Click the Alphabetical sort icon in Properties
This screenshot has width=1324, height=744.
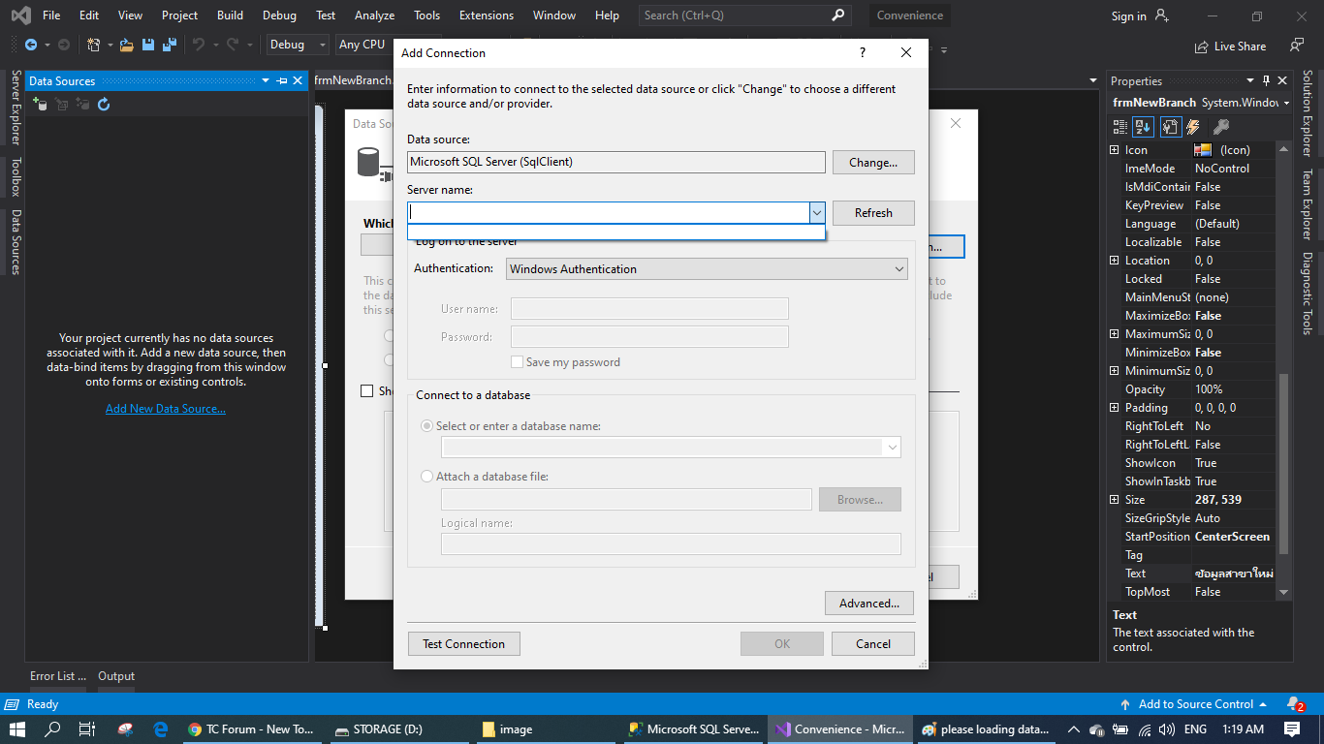click(1144, 127)
